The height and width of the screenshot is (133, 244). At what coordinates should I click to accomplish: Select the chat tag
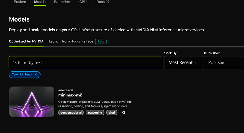pos(112,113)
